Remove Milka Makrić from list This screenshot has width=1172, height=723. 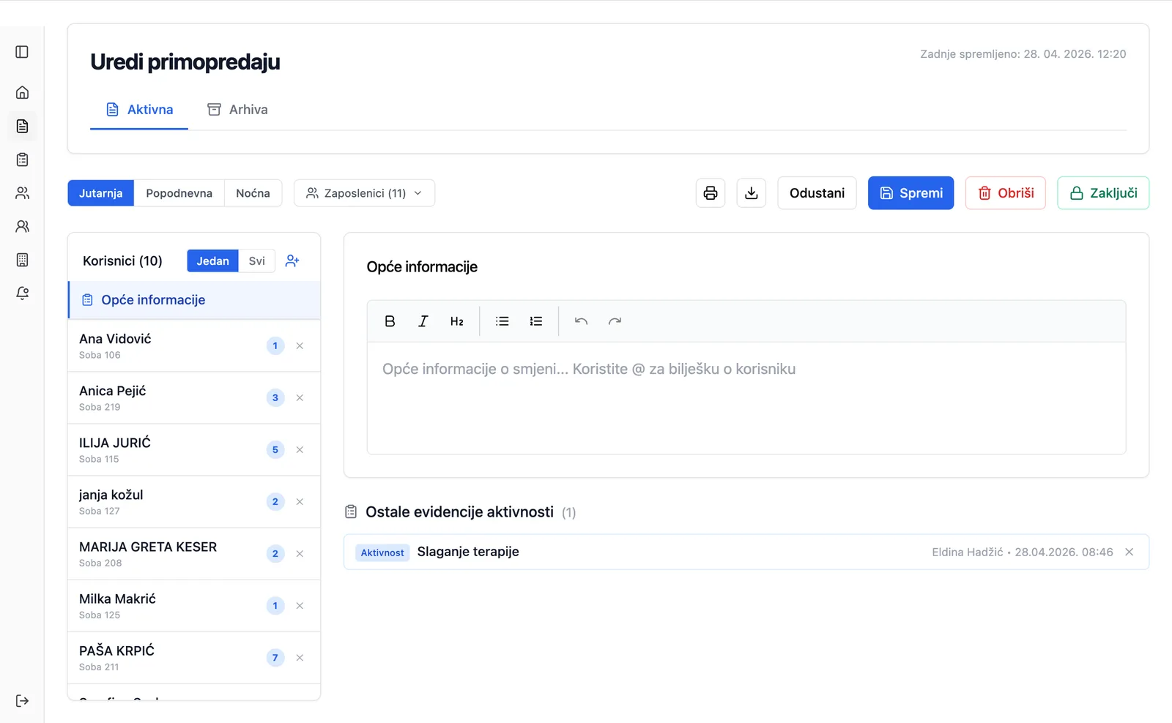300,605
